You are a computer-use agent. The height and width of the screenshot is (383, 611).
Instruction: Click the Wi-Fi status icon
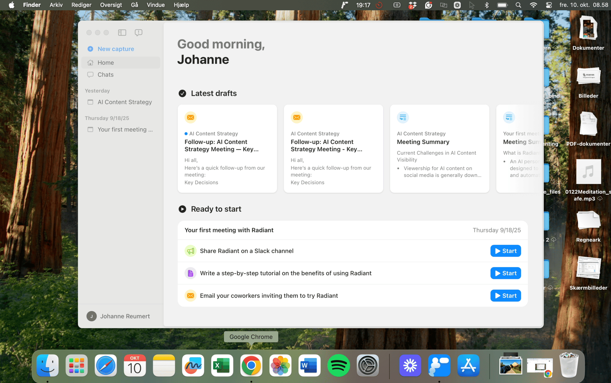tap(533, 5)
